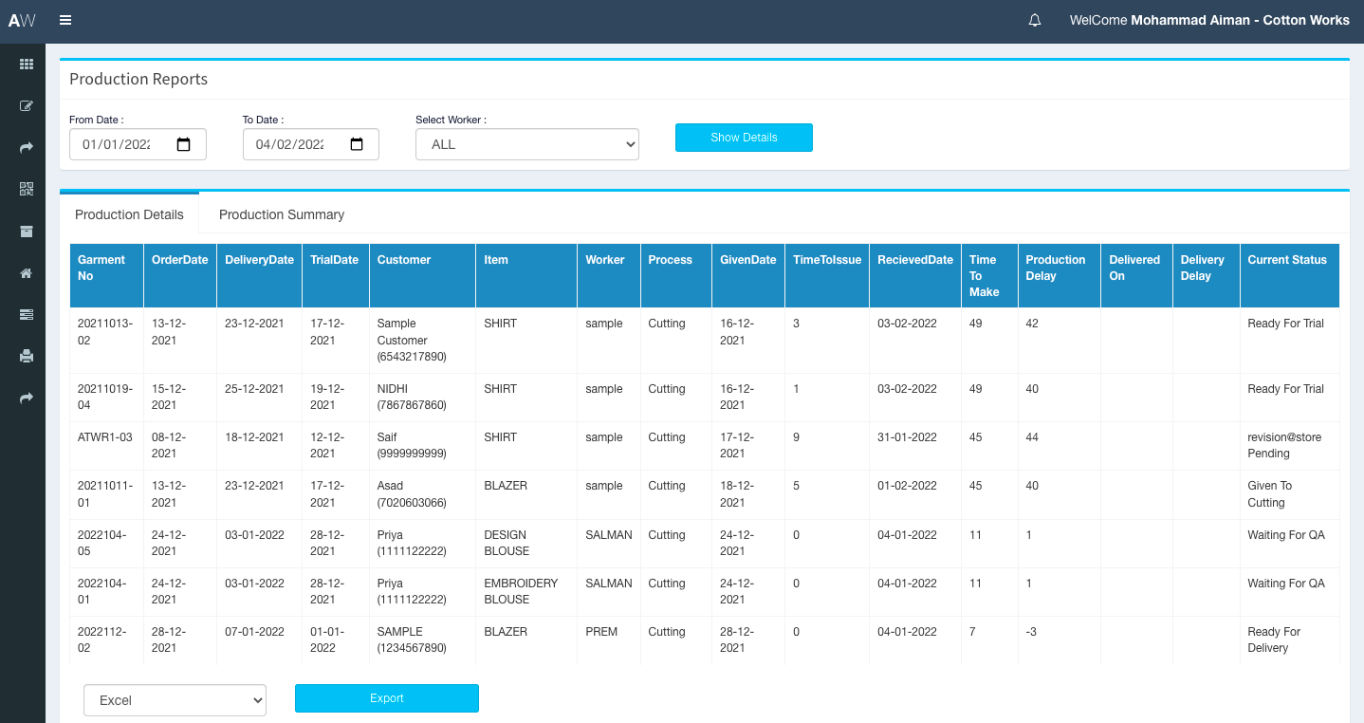Open the QR code sidebar icon
The width and height of the screenshot is (1364, 723).
click(x=27, y=189)
